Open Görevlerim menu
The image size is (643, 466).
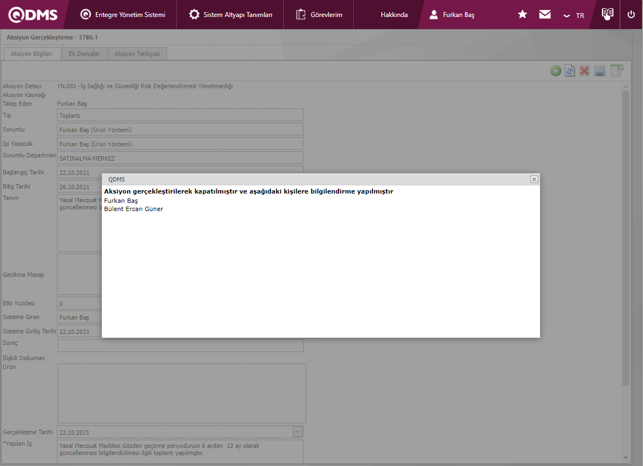pos(319,15)
